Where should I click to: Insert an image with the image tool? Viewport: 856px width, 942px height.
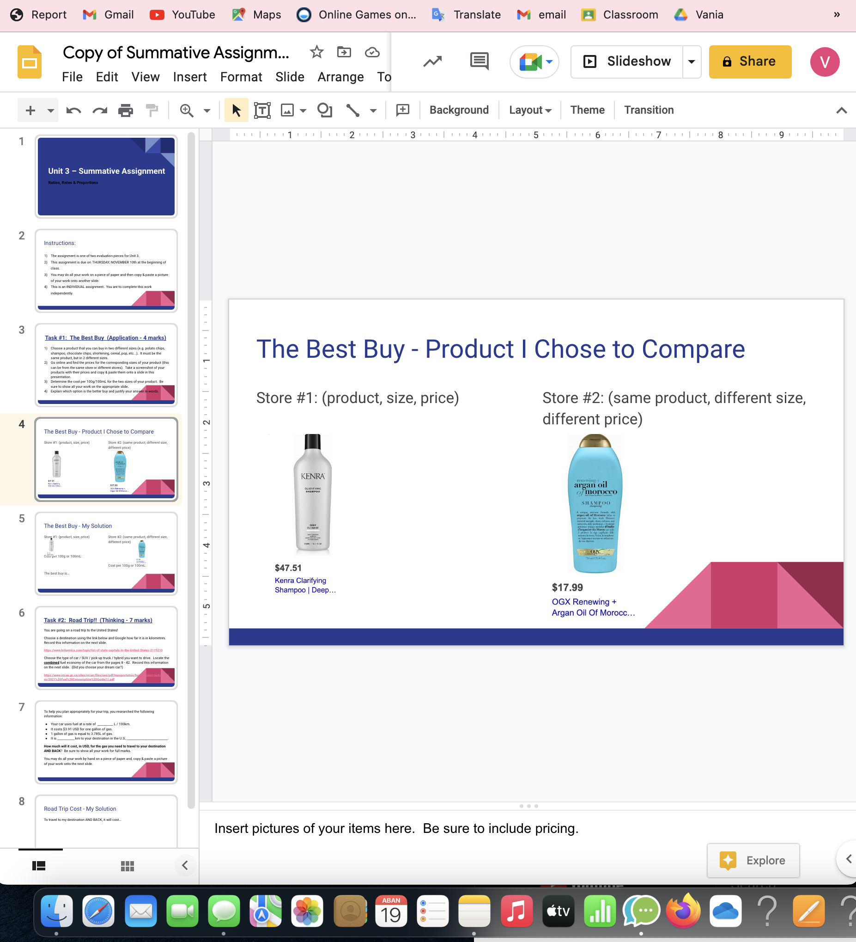pos(287,110)
